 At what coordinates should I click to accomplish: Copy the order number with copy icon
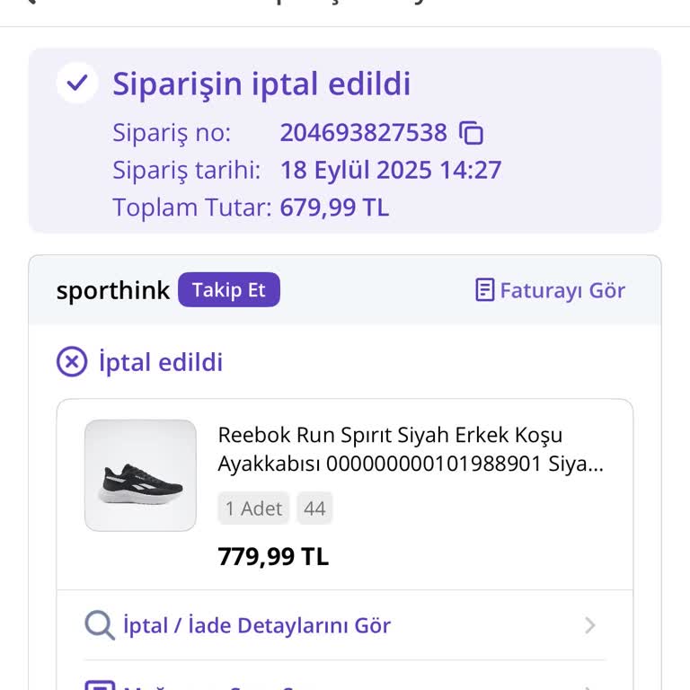[x=472, y=133]
